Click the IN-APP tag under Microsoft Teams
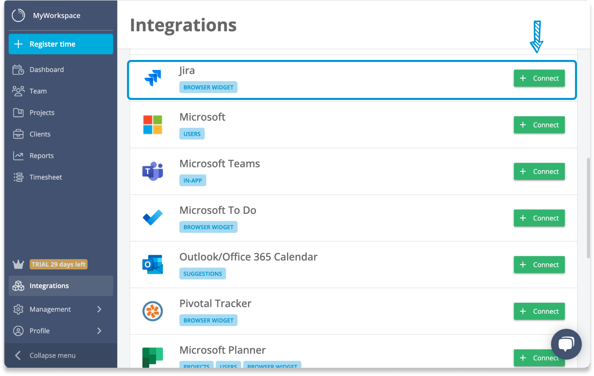This screenshot has height=376, width=594. point(193,181)
